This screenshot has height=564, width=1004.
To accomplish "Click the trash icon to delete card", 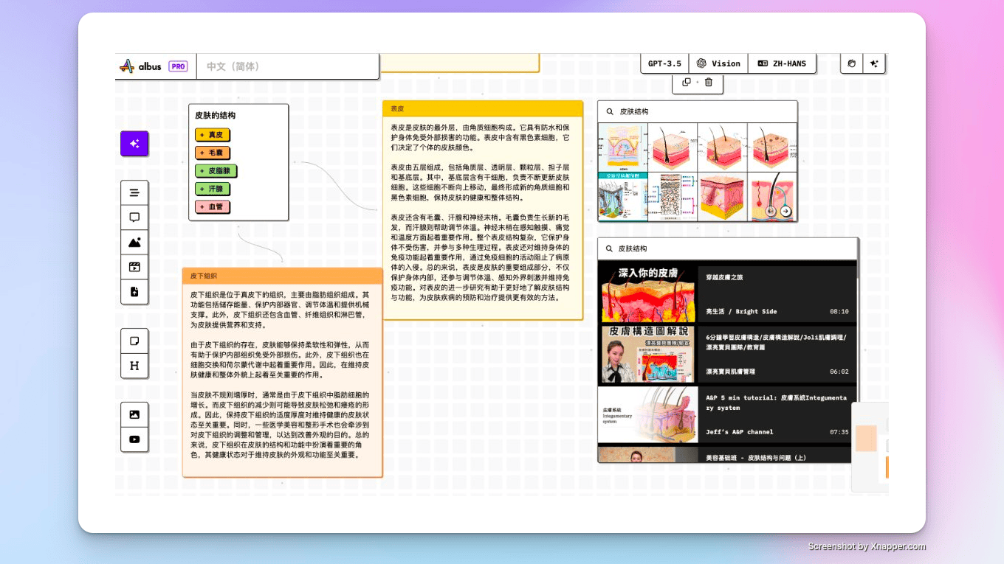I will tap(709, 83).
